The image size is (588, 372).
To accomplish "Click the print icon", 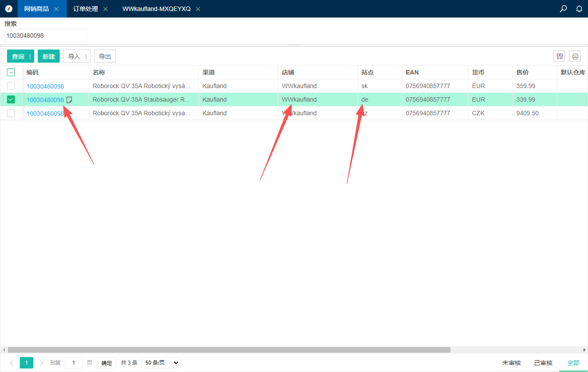I will coord(575,56).
